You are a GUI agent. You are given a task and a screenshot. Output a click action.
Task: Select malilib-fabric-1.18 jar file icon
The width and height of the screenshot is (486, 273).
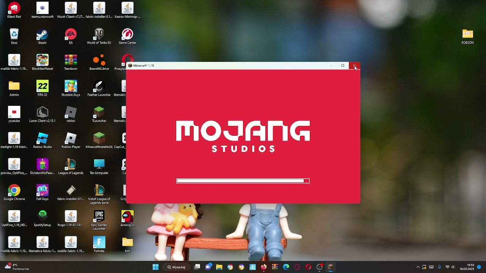[71, 245]
